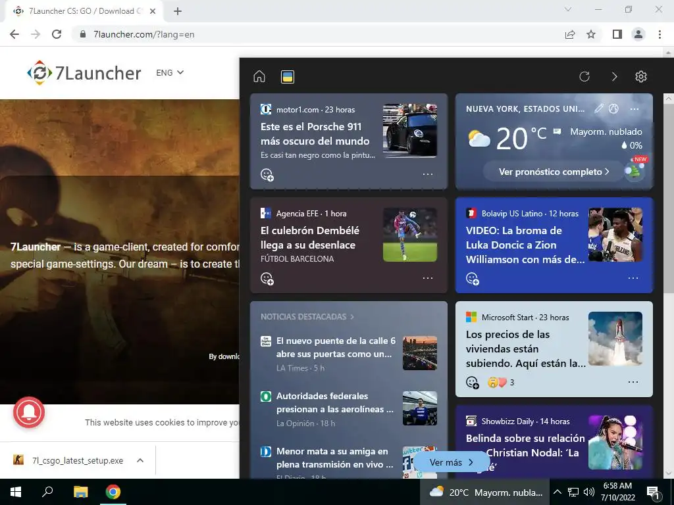The width and height of the screenshot is (674, 505).
Task: Click the rocket launch thumbnail image
Action: pos(615,339)
